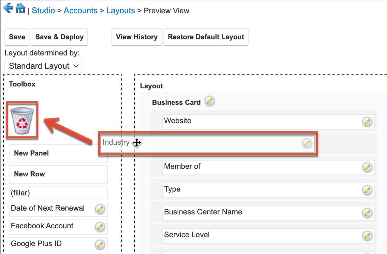Open the Standard Layout dropdown
This screenshot has height=254, width=387.
pyautogui.click(x=43, y=66)
